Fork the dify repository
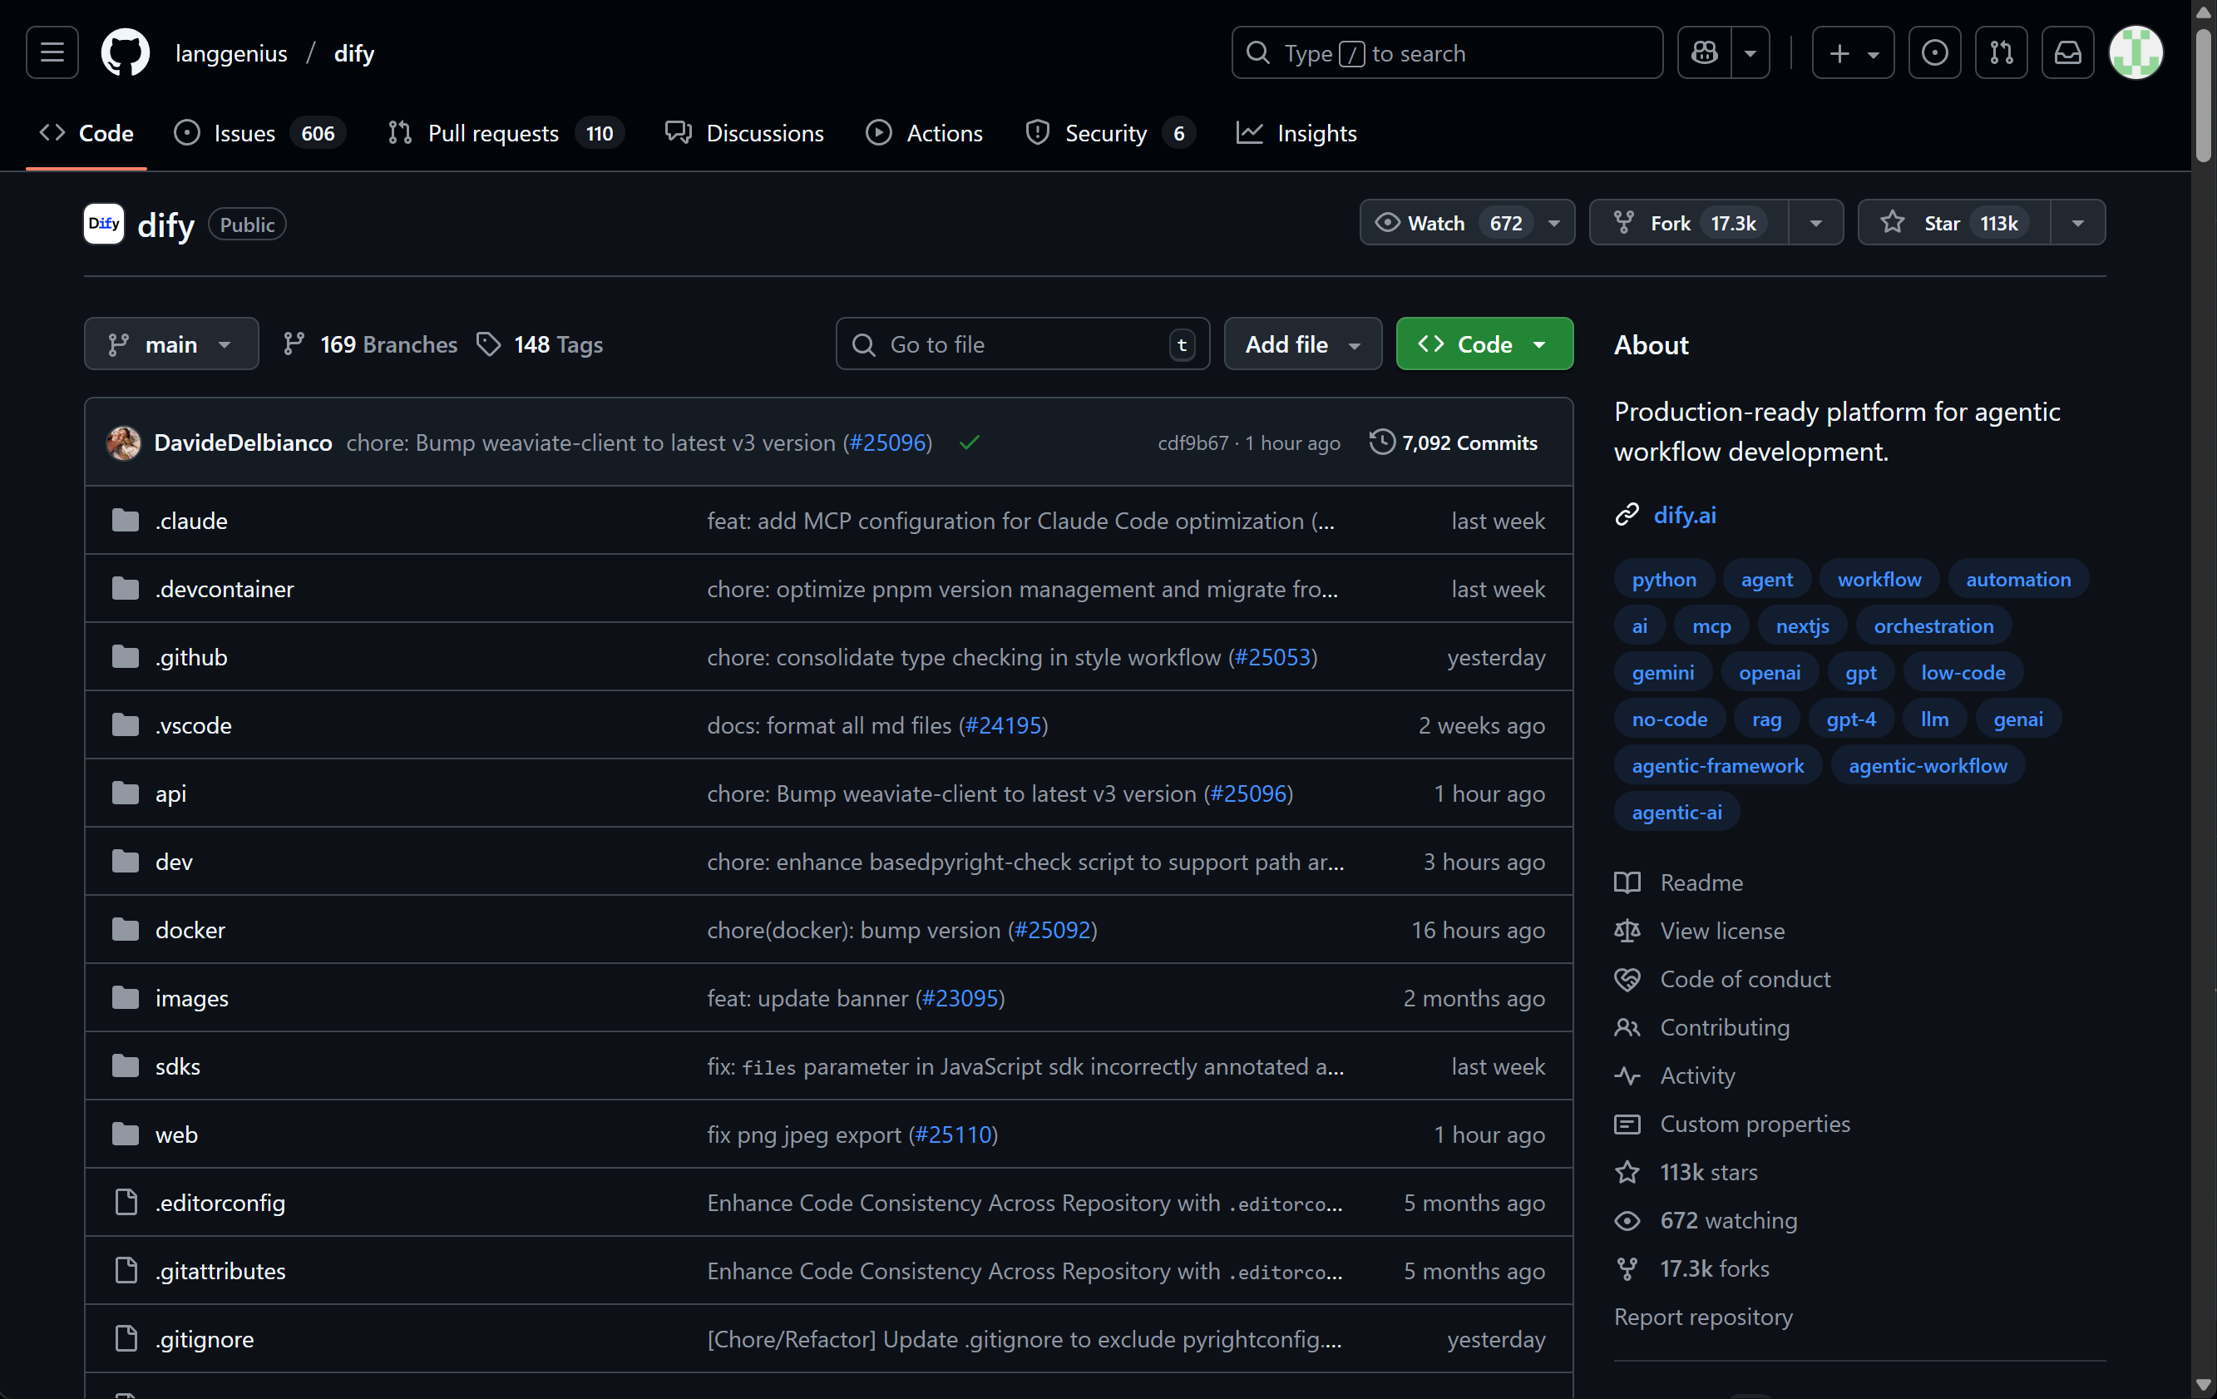The image size is (2217, 1399). tap(1690, 223)
